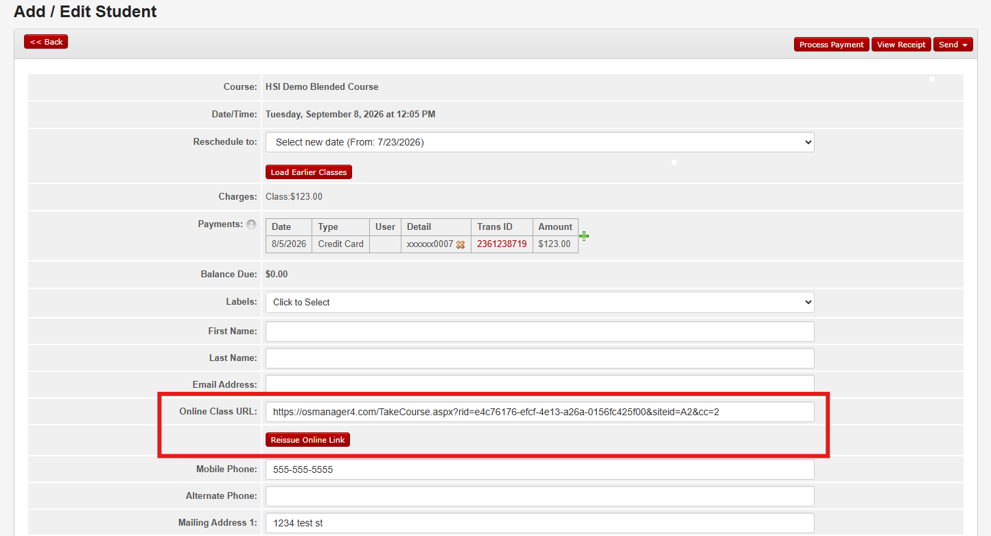Click the Mobile Phone field

pos(539,469)
